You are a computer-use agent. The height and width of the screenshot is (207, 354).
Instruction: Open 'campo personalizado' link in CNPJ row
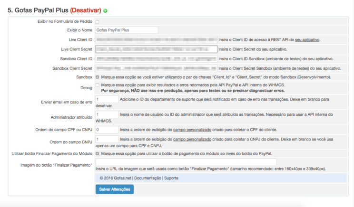pyautogui.click(x=192, y=139)
